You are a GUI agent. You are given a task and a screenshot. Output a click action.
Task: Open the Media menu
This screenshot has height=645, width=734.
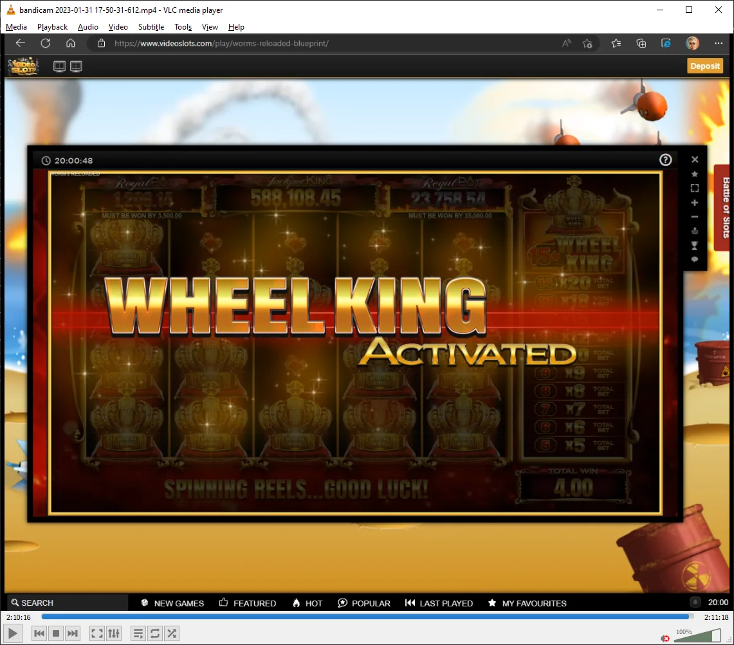coord(16,27)
